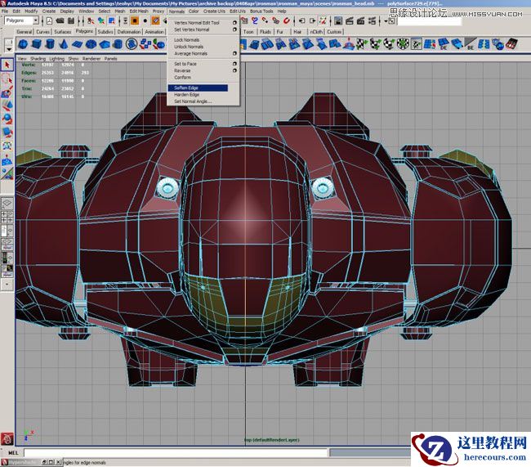Click Set Normal Angle... entry
This screenshot has width=531, height=467.
[193, 101]
